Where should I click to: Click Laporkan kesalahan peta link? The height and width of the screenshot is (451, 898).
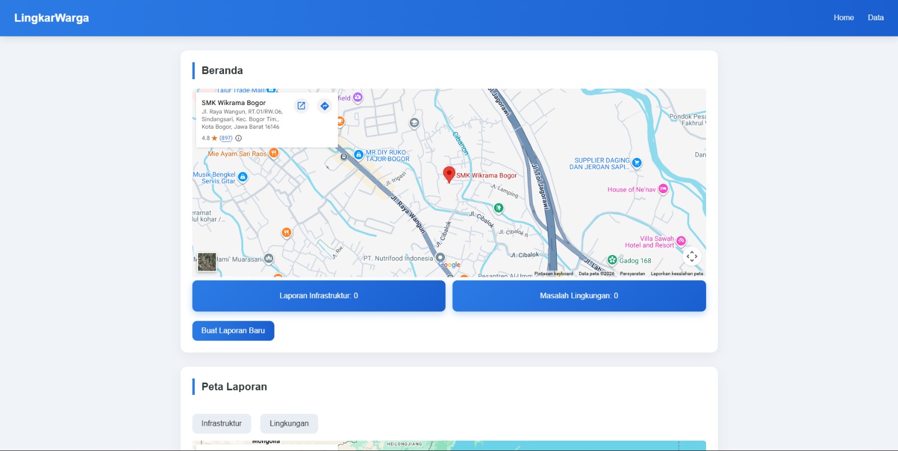coord(677,274)
